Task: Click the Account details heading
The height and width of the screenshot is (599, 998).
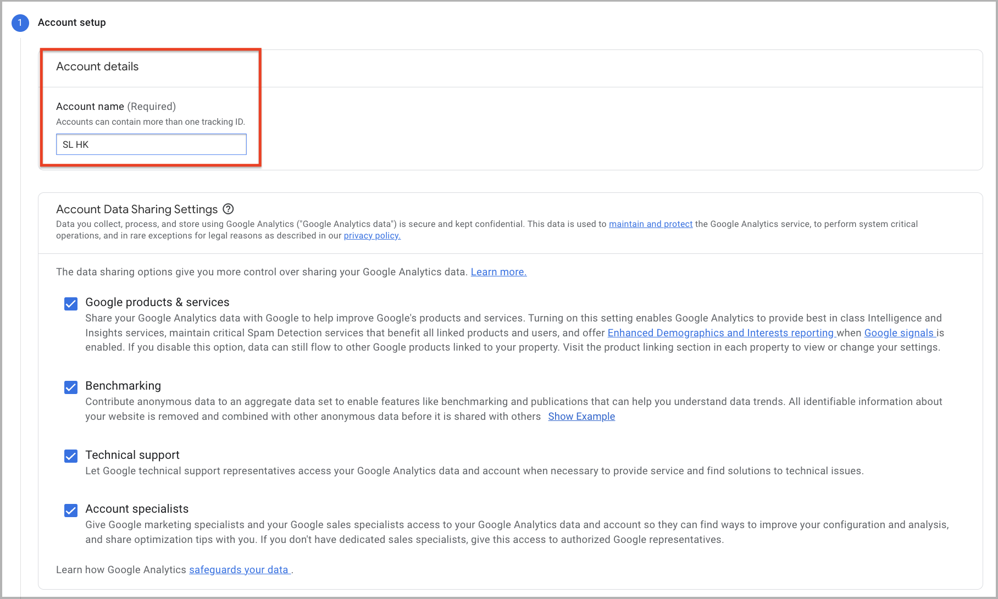Action: coord(97,66)
